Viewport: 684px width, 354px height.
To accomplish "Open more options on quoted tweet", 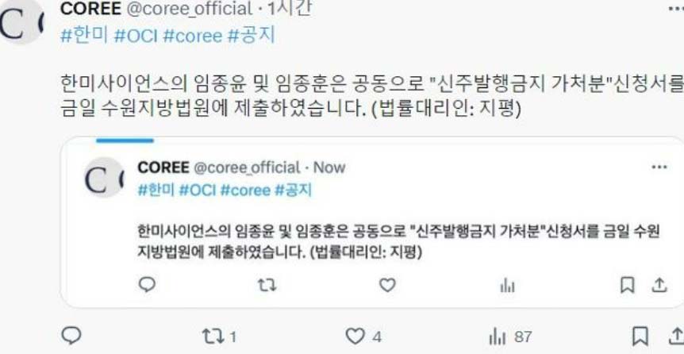I will [659, 167].
